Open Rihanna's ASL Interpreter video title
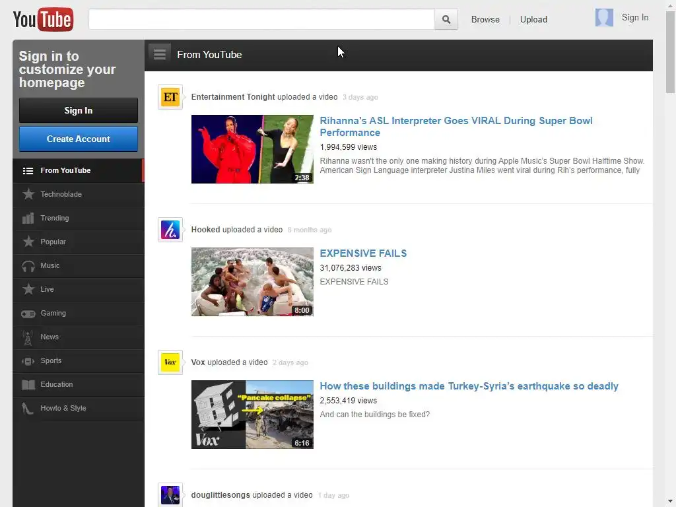 [456, 126]
